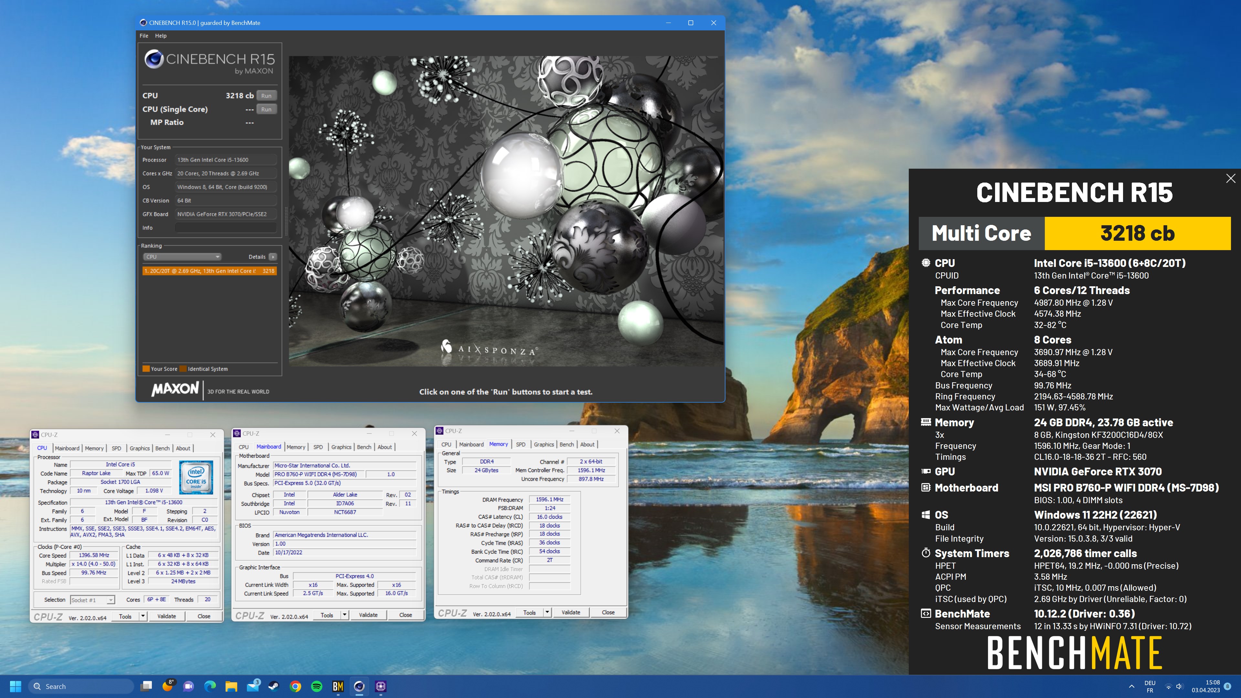Open the Socket #1 selection dropdown
The image size is (1241, 698).
click(92, 600)
